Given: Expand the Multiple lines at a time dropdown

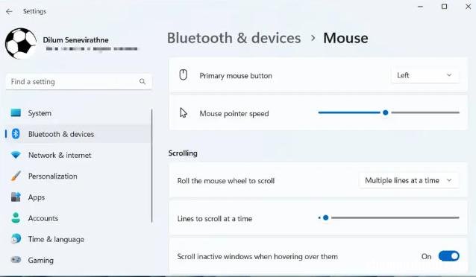Looking at the screenshot, I should pos(409,181).
